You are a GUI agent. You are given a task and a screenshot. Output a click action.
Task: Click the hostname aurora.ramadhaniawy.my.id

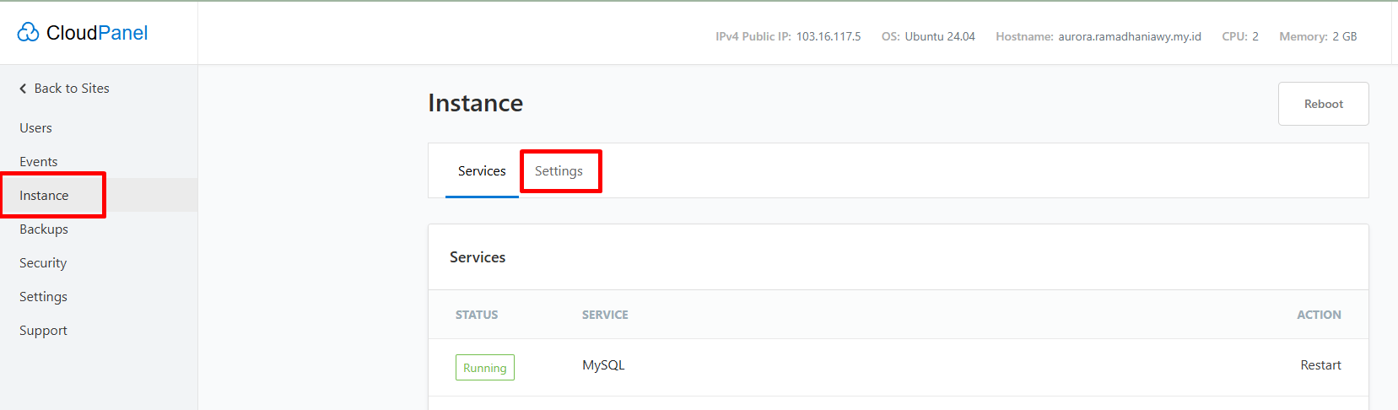1129,37
